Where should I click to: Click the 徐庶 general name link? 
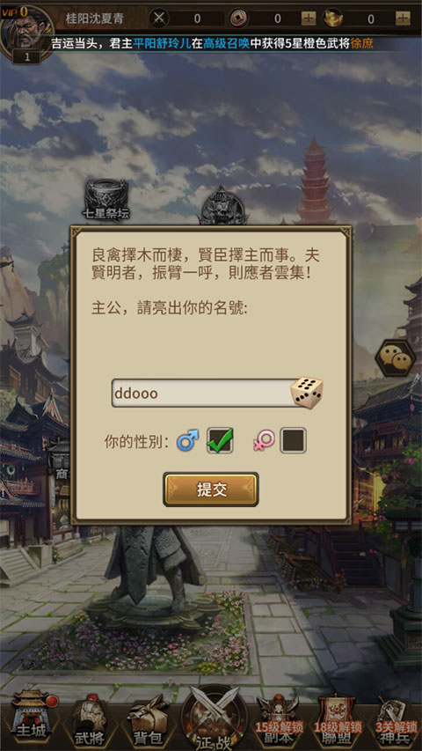pyautogui.click(x=361, y=44)
